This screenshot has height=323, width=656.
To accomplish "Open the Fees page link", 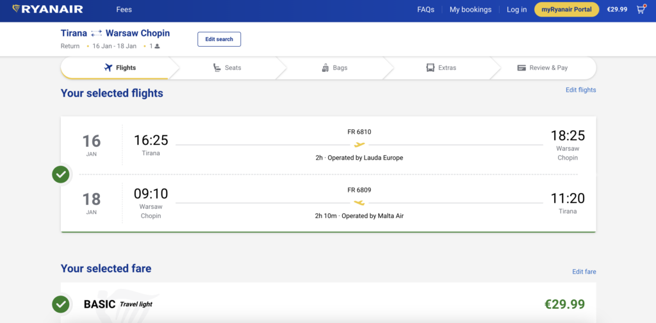I will 124,10.
